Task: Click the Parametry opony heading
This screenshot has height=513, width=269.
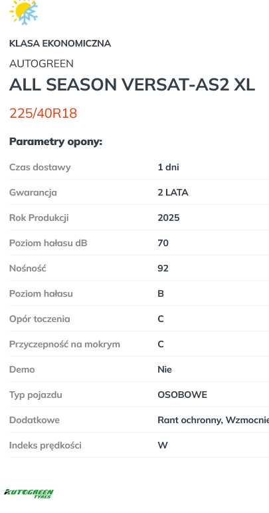Action: point(56,142)
